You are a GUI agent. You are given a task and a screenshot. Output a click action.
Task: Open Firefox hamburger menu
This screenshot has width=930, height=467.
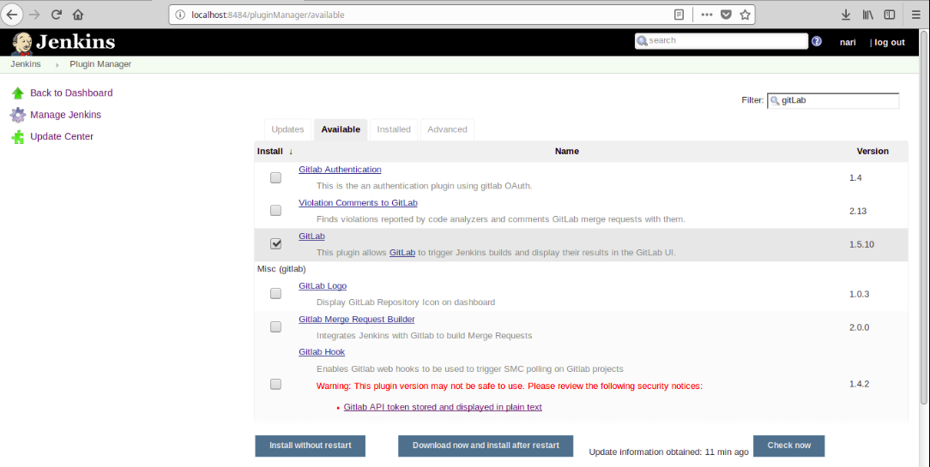[x=916, y=15]
